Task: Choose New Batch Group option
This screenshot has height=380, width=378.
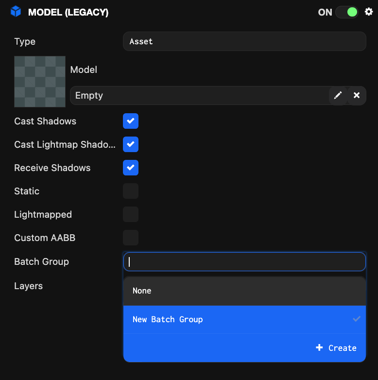Action: click(244, 319)
